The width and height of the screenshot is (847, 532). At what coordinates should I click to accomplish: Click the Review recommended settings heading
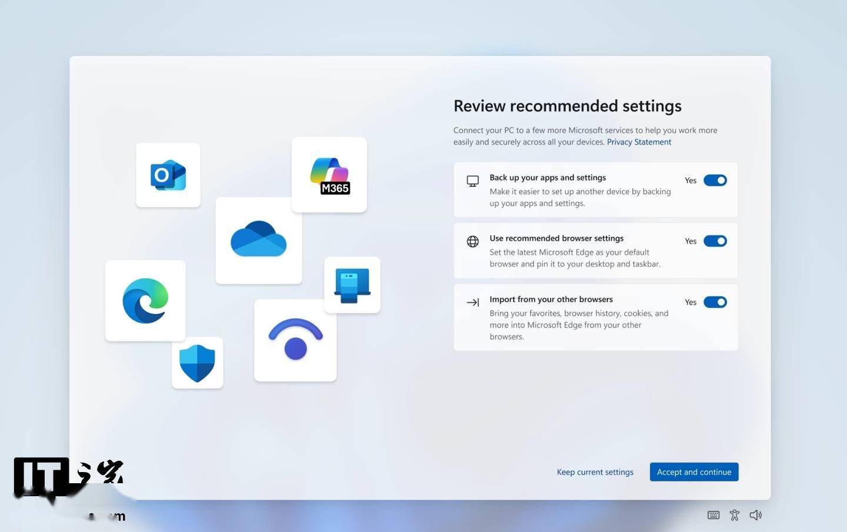pyautogui.click(x=568, y=106)
